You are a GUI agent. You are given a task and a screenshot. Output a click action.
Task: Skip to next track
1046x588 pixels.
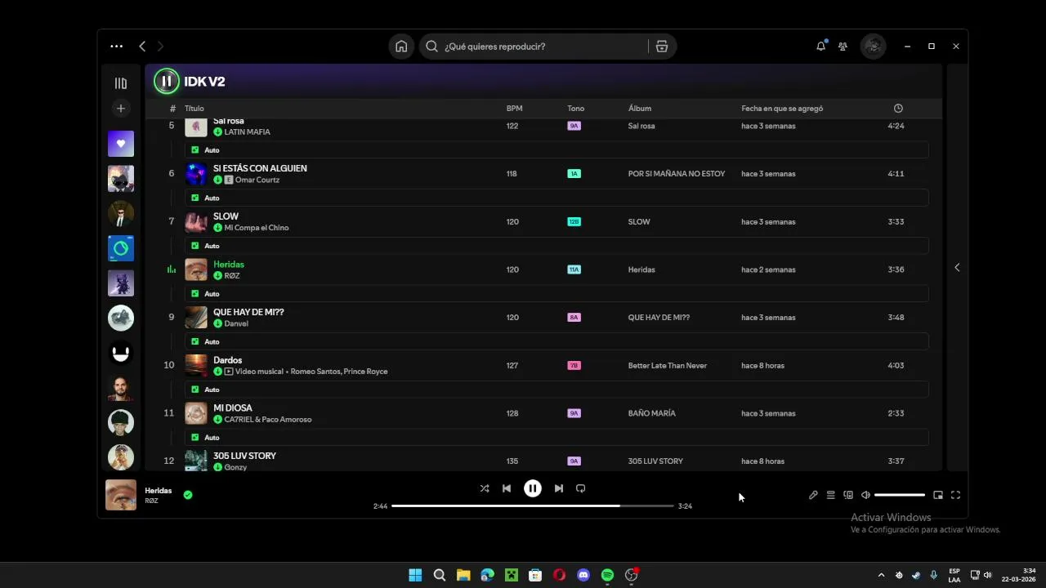(558, 488)
